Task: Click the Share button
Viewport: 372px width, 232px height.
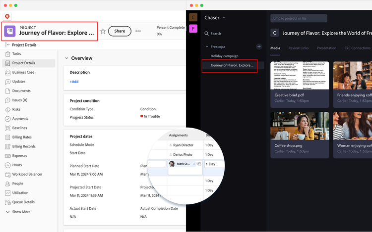Action: [120, 31]
